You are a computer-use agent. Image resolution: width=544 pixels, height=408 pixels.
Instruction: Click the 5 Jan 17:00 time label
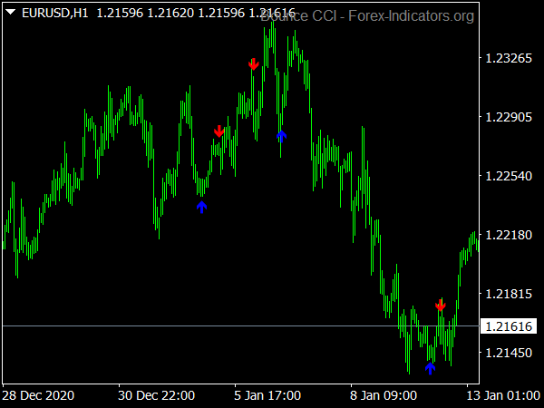click(x=267, y=395)
